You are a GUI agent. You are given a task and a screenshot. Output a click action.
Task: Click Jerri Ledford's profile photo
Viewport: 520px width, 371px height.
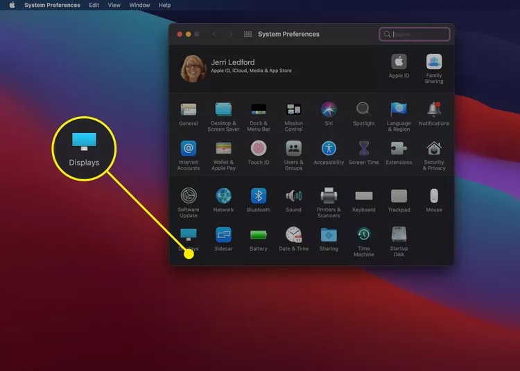(193, 69)
